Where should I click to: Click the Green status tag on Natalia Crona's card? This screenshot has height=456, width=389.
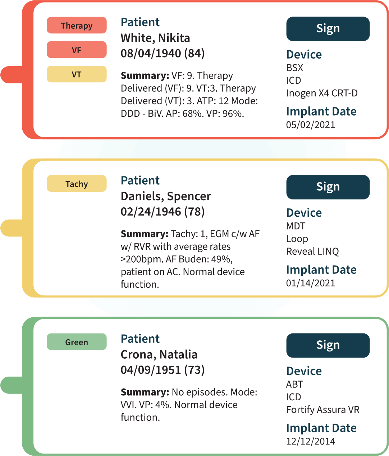tap(76, 342)
